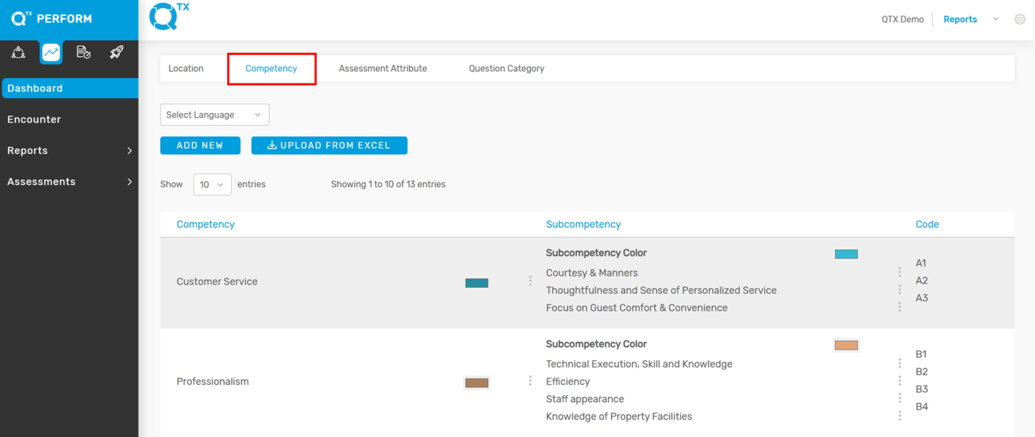Open the Reports dropdown arrow in header

click(996, 19)
